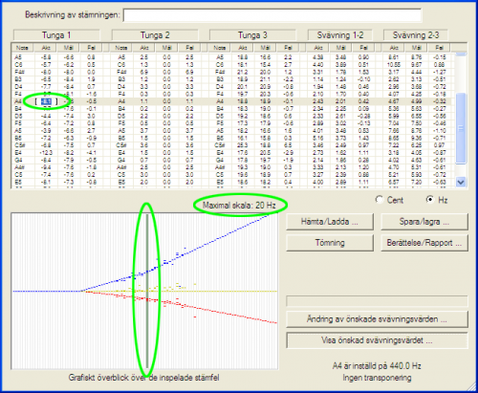The image size is (478, 393).
Task: Click the graph of recorded tuning errors
Action: (x=144, y=291)
